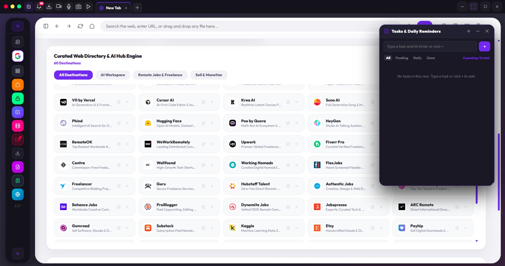505x266 pixels.
Task: Open the sidebar settings gear icon
Action: (x=18, y=42)
